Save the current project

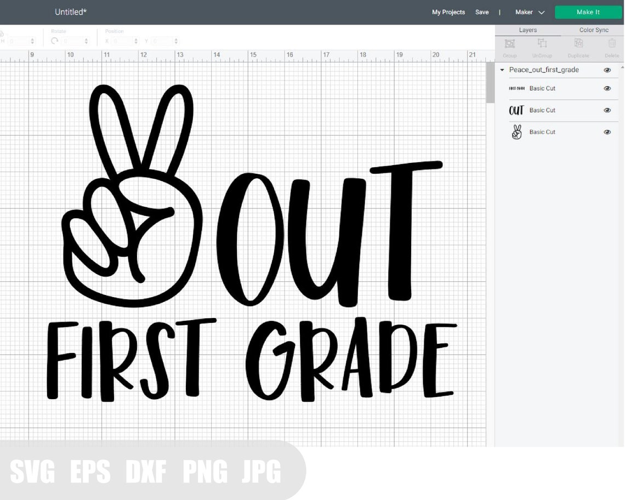[482, 12]
